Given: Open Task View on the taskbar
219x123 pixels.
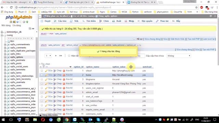Looking at the screenshot, I should tap(11, 120).
